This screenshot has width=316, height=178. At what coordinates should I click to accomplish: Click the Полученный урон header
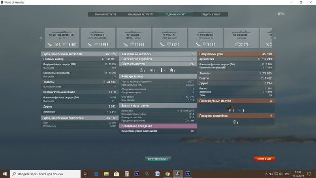[236, 54]
